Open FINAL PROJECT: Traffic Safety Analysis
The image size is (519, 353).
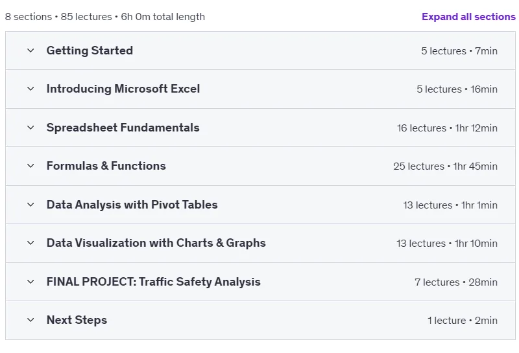(x=154, y=282)
